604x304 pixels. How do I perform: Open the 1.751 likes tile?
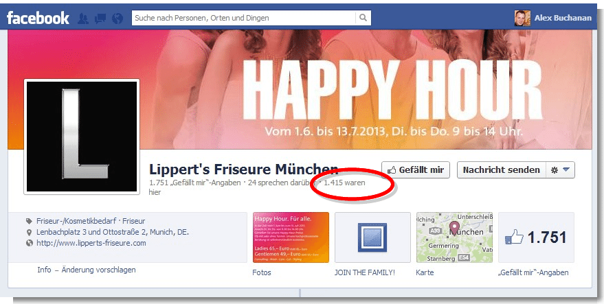click(536, 237)
